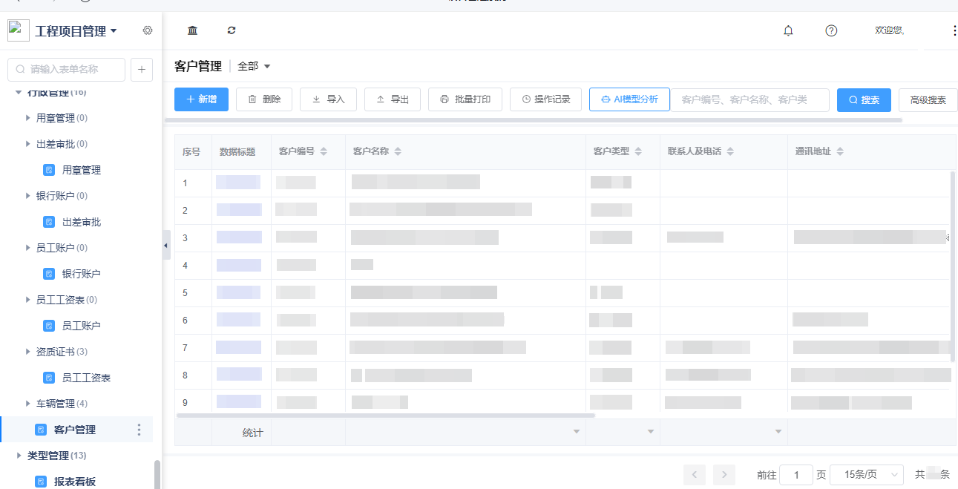Expand the 员工账户 (0) folder
Screen dimensions: 958x489
[x=27, y=248]
